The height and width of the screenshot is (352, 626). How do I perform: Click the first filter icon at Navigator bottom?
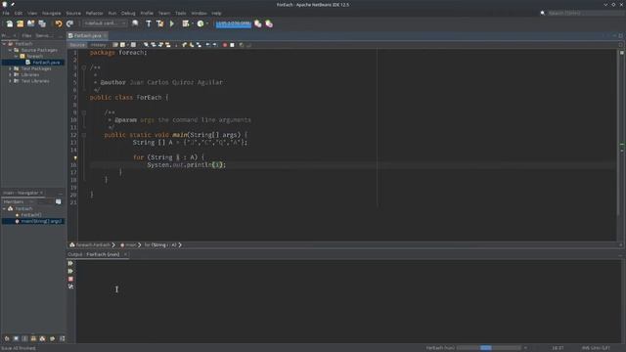click(7, 338)
